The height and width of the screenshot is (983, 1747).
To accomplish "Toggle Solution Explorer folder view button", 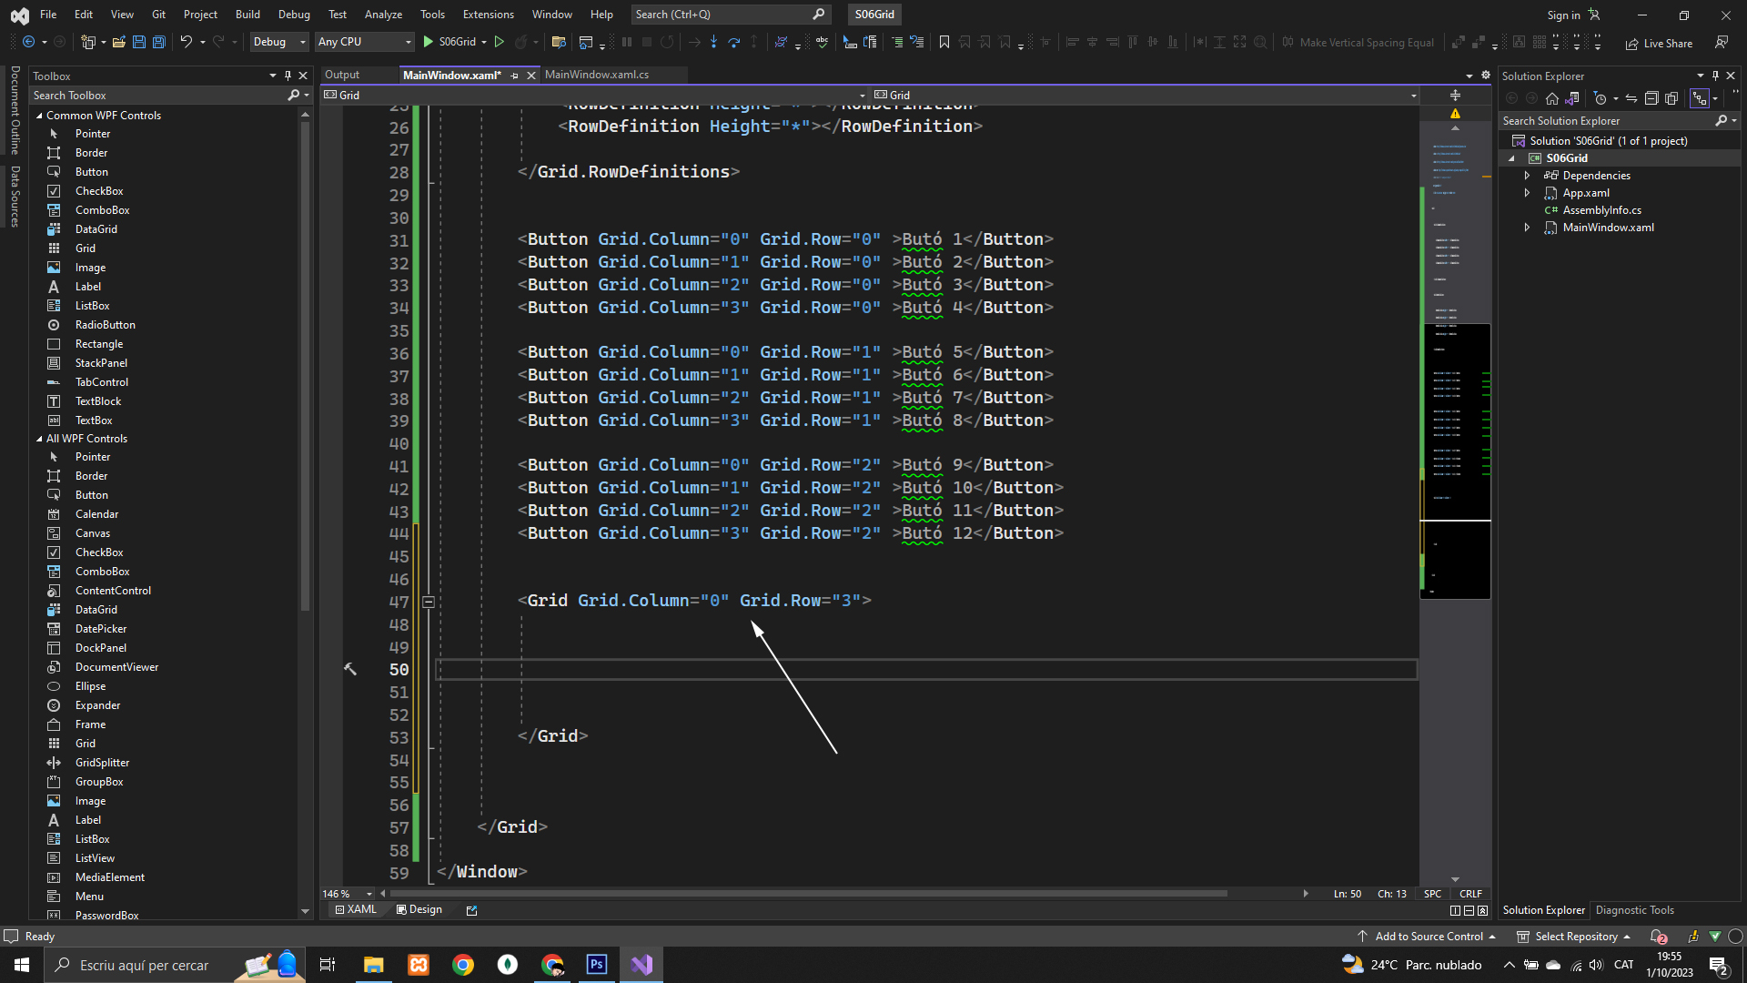I will [x=1572, y=98].
